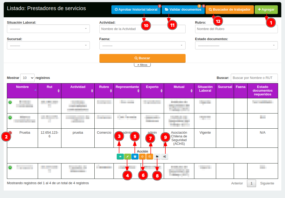Image resolution: width=285 pixels, height=198 pixels.
Task: Focus the Buscar por Nombre o RUT field
Action: coord(254,78)
